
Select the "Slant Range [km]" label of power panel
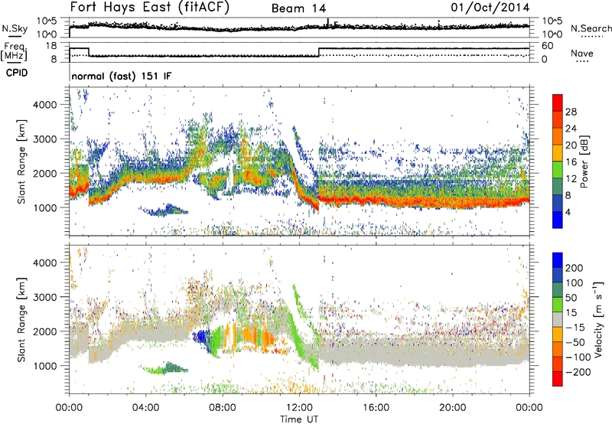[21, 161]
